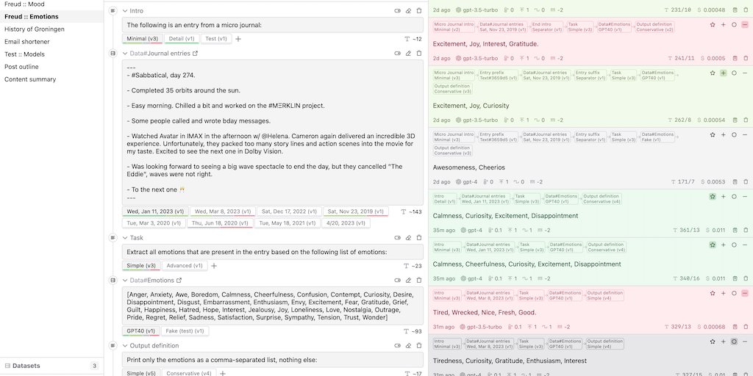
Task: Edit the Data#Emotions block
Action: tap(408, 280)
